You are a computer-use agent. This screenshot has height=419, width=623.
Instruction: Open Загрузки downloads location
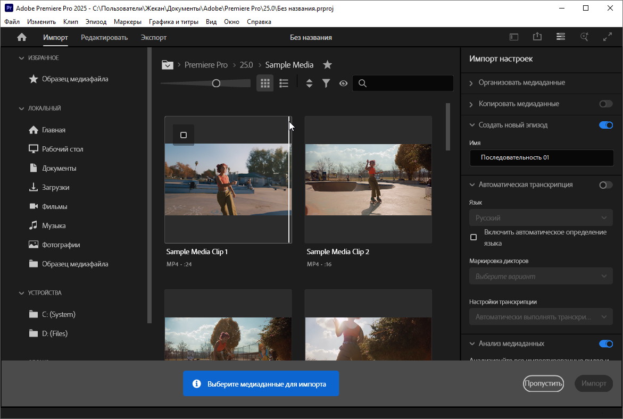(49, 187)
